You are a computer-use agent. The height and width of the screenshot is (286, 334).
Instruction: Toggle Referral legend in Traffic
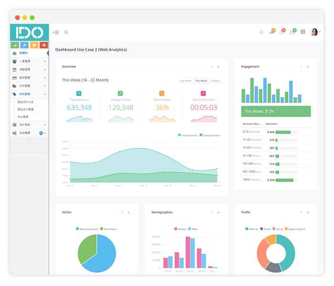252,229
